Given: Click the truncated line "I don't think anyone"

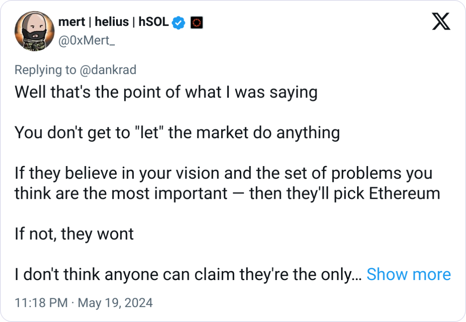Looking at the screenshot, I should (187, 275).
